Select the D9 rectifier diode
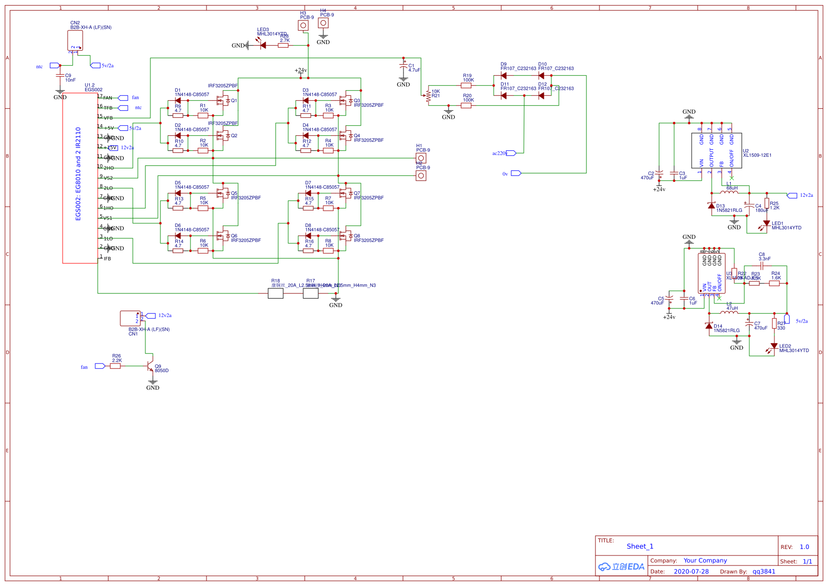Viewport: 828px width, 586px height. point(504,76)
